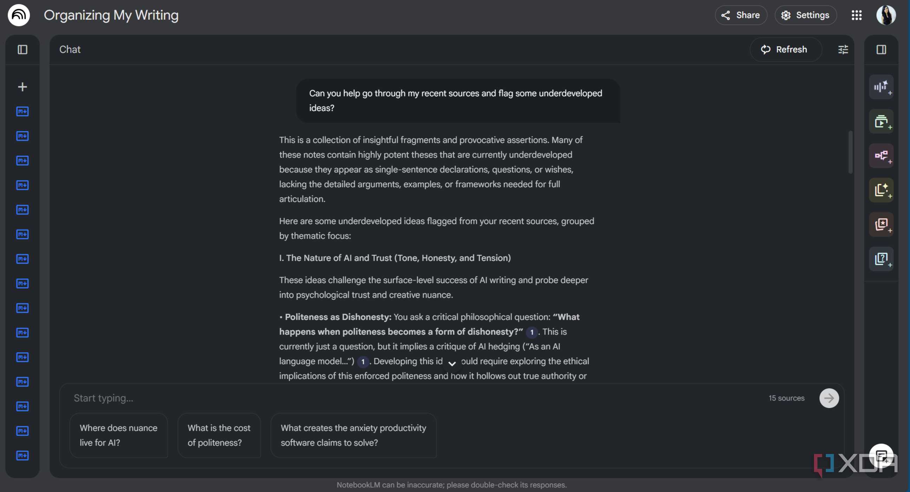This screenshot has width=910, height=492.
Task: Open the chat configuration sliders icon
Action: [843, 50]
